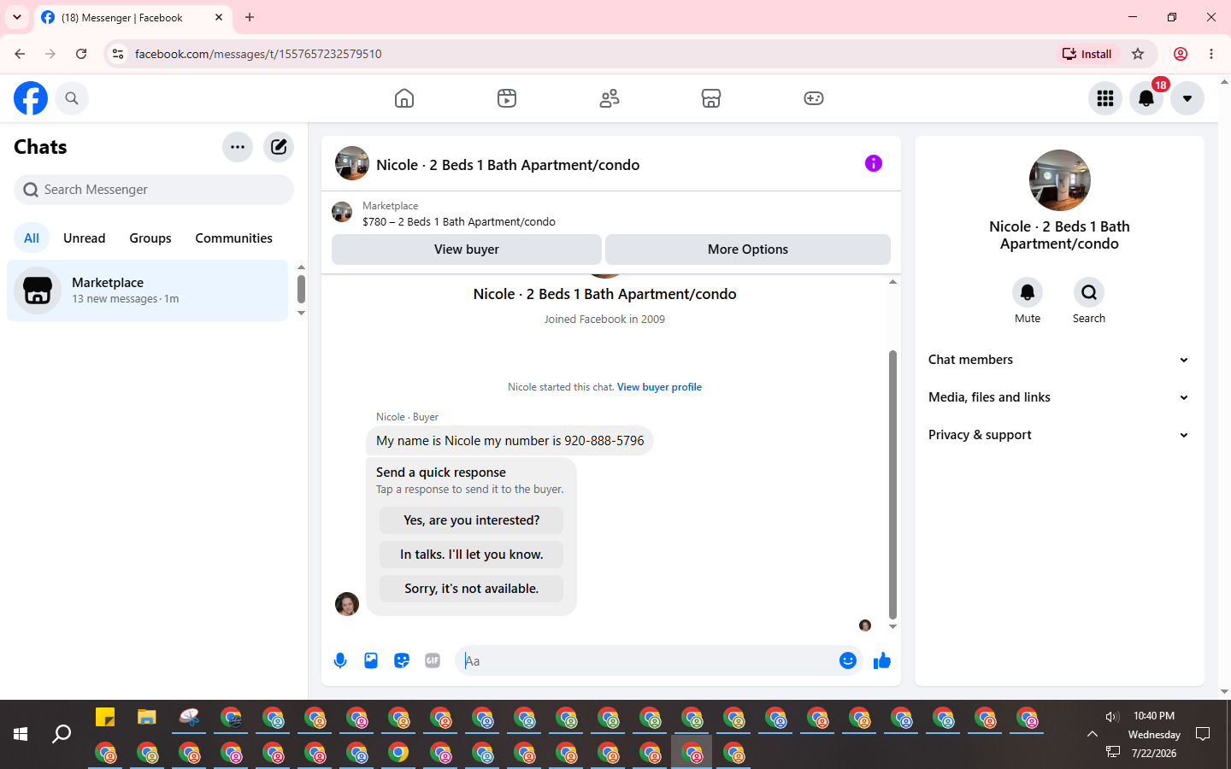This screenshot has width=1231, height=769.
Task: Click the listing thumbnail in the chat header
Action: tap(352, 163)
